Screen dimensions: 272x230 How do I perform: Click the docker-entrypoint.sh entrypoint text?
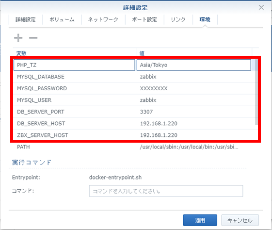point(115,177)
